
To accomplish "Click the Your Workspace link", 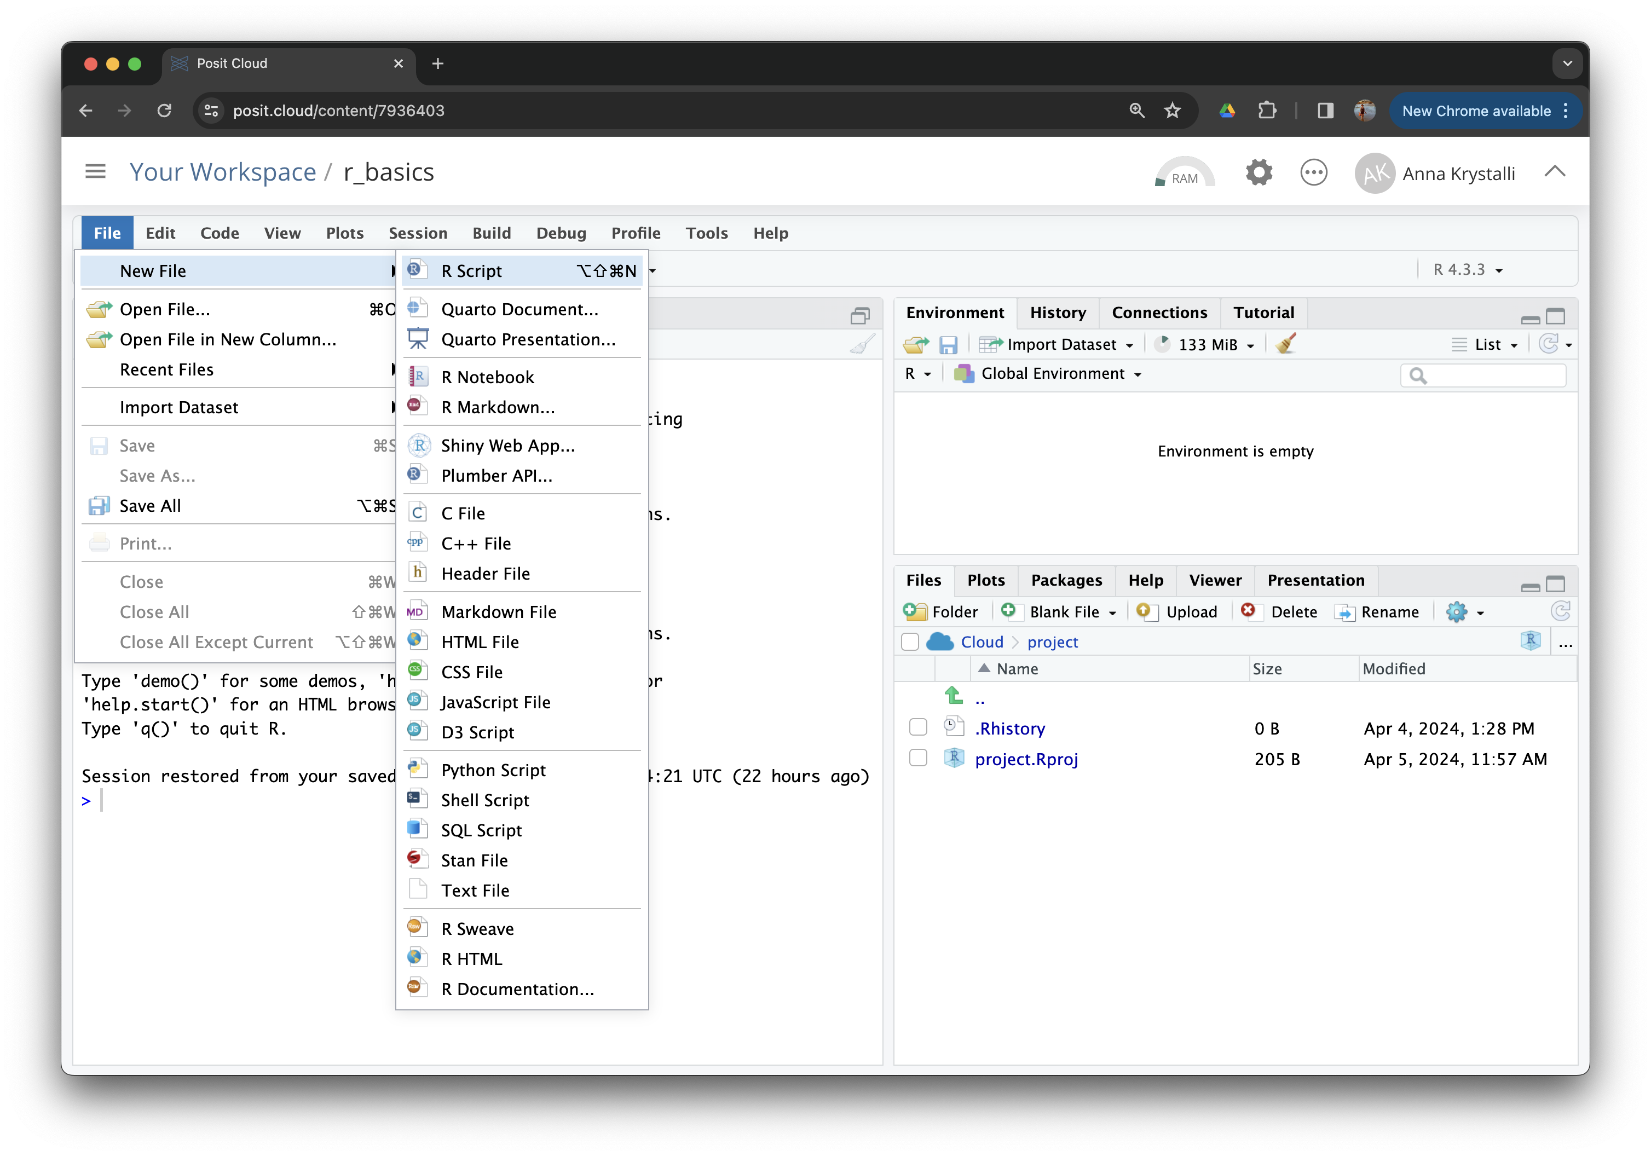I will [222, 172].
